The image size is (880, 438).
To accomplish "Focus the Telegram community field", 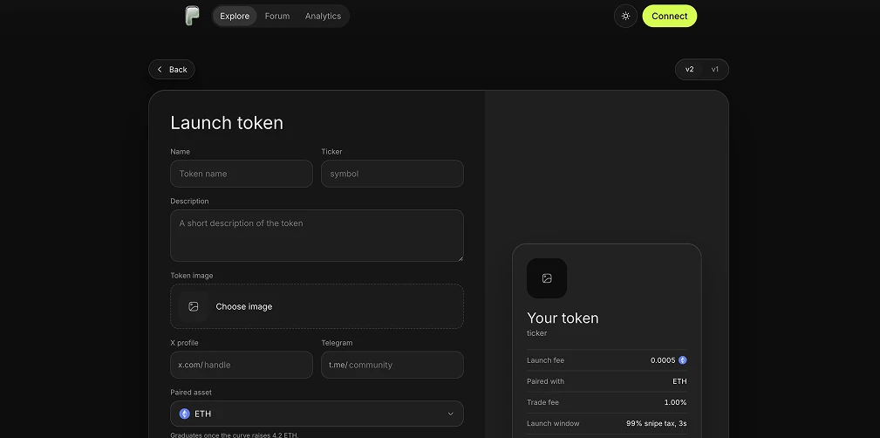I will coord(392,365).
